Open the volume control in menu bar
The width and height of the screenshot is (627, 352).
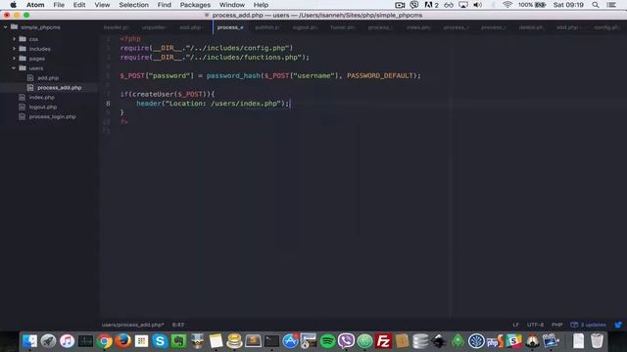(x=477, y=5)
